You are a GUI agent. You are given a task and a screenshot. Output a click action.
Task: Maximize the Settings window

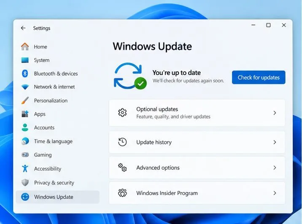coord(269,25)
